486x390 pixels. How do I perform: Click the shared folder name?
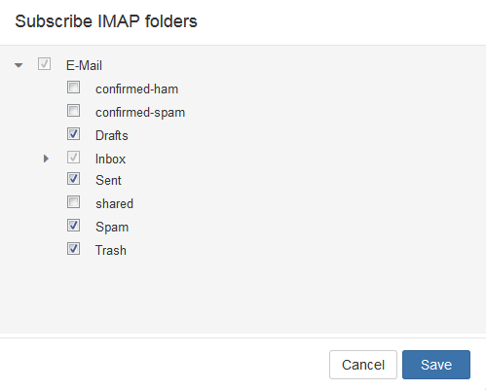[114, 203]
